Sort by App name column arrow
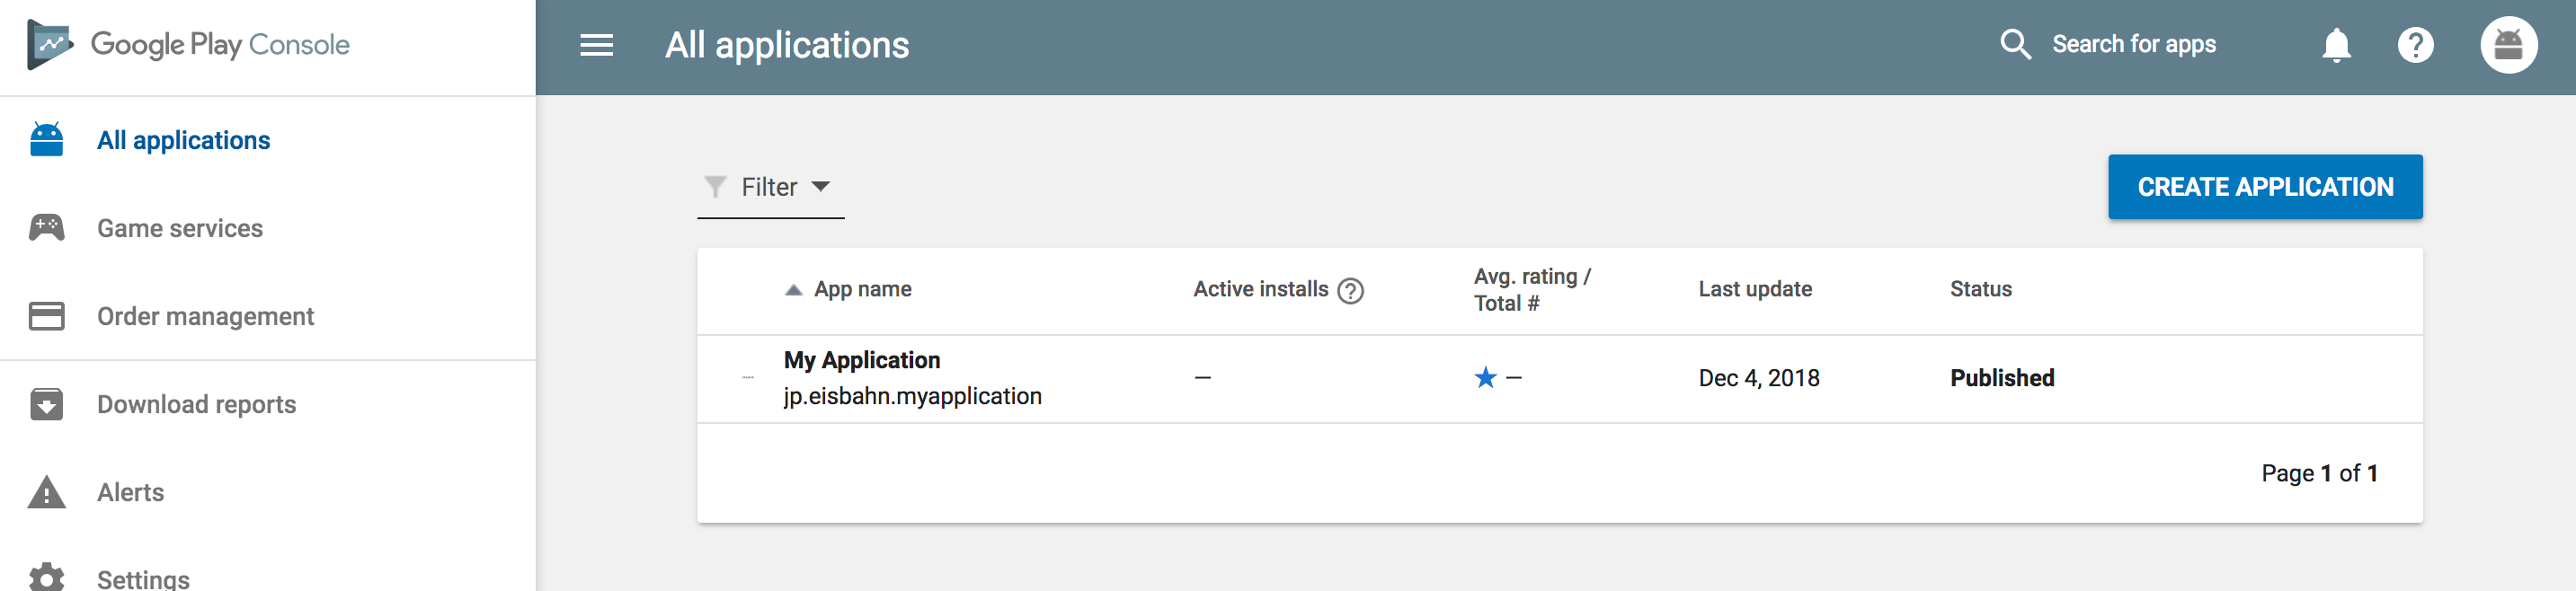2576x591 pixels. (793, 290)
